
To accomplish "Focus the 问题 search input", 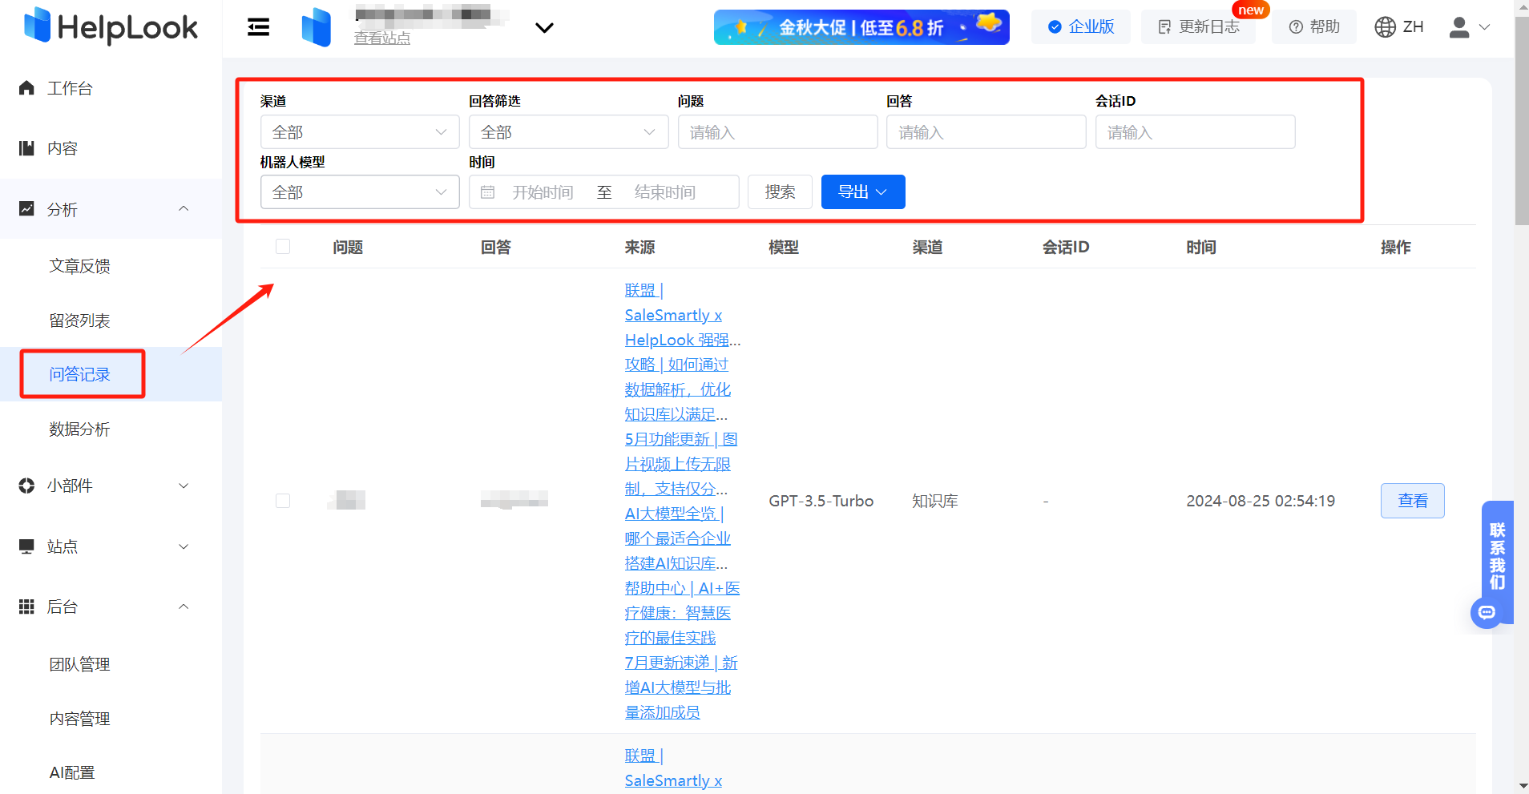I will [x=777, y=132].
